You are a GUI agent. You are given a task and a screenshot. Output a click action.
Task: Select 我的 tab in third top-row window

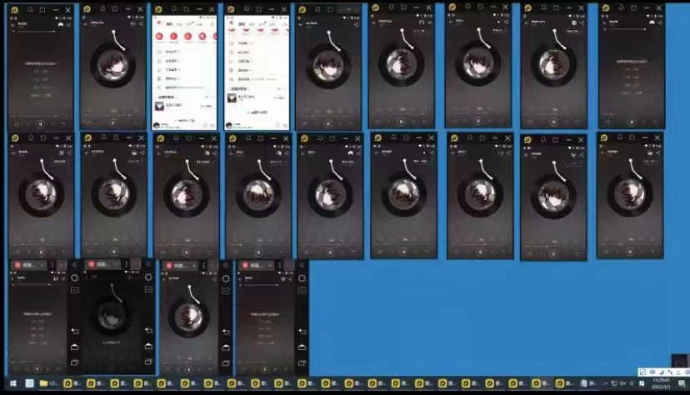pos(169,24)
